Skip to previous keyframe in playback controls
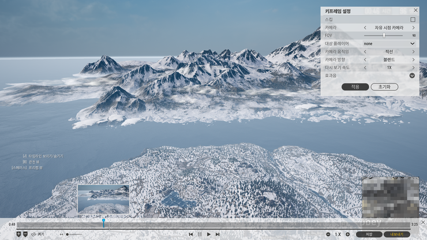The height and width of the screenshot is (240, 427). tap(191, 234)
